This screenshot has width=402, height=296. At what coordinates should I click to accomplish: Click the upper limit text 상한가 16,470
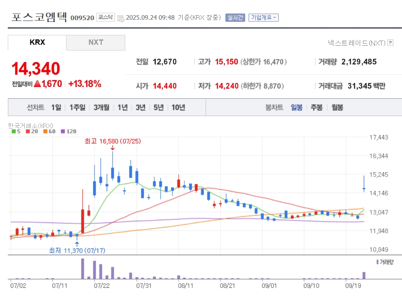pyautogui.click(x=263, y=62)
